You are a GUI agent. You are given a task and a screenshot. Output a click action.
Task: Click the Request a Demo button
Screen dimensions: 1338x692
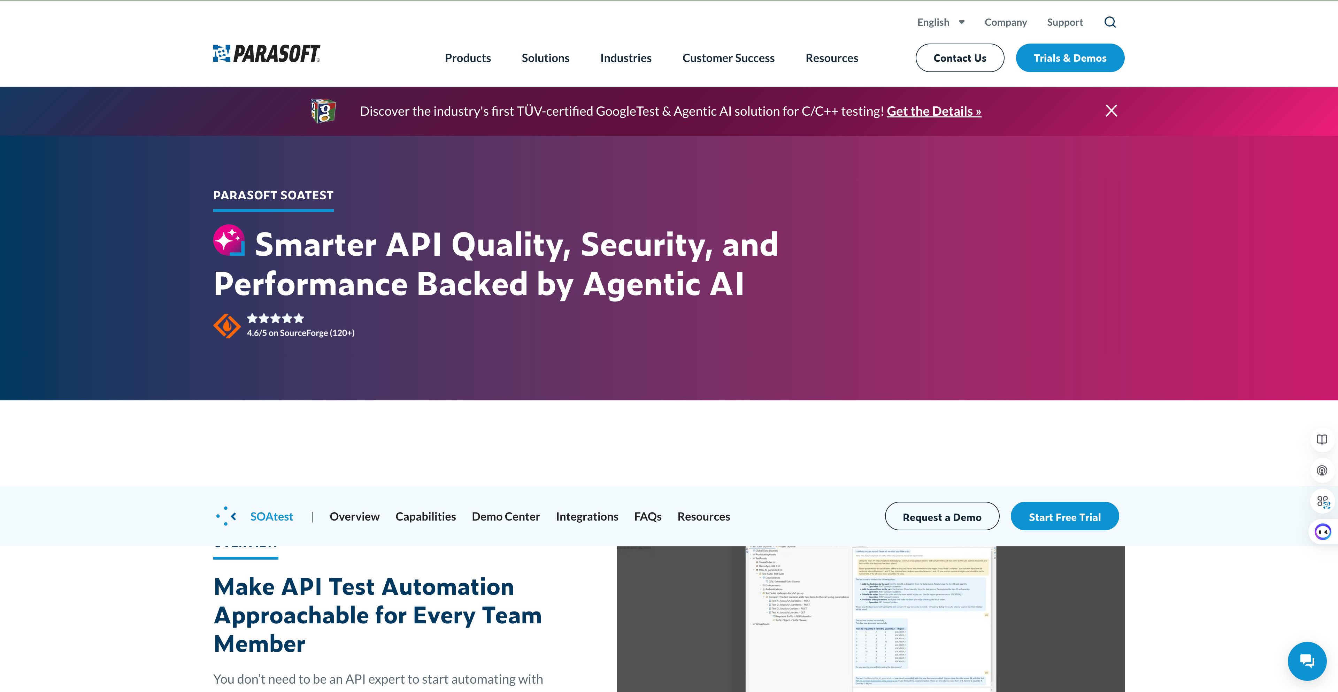942,516
